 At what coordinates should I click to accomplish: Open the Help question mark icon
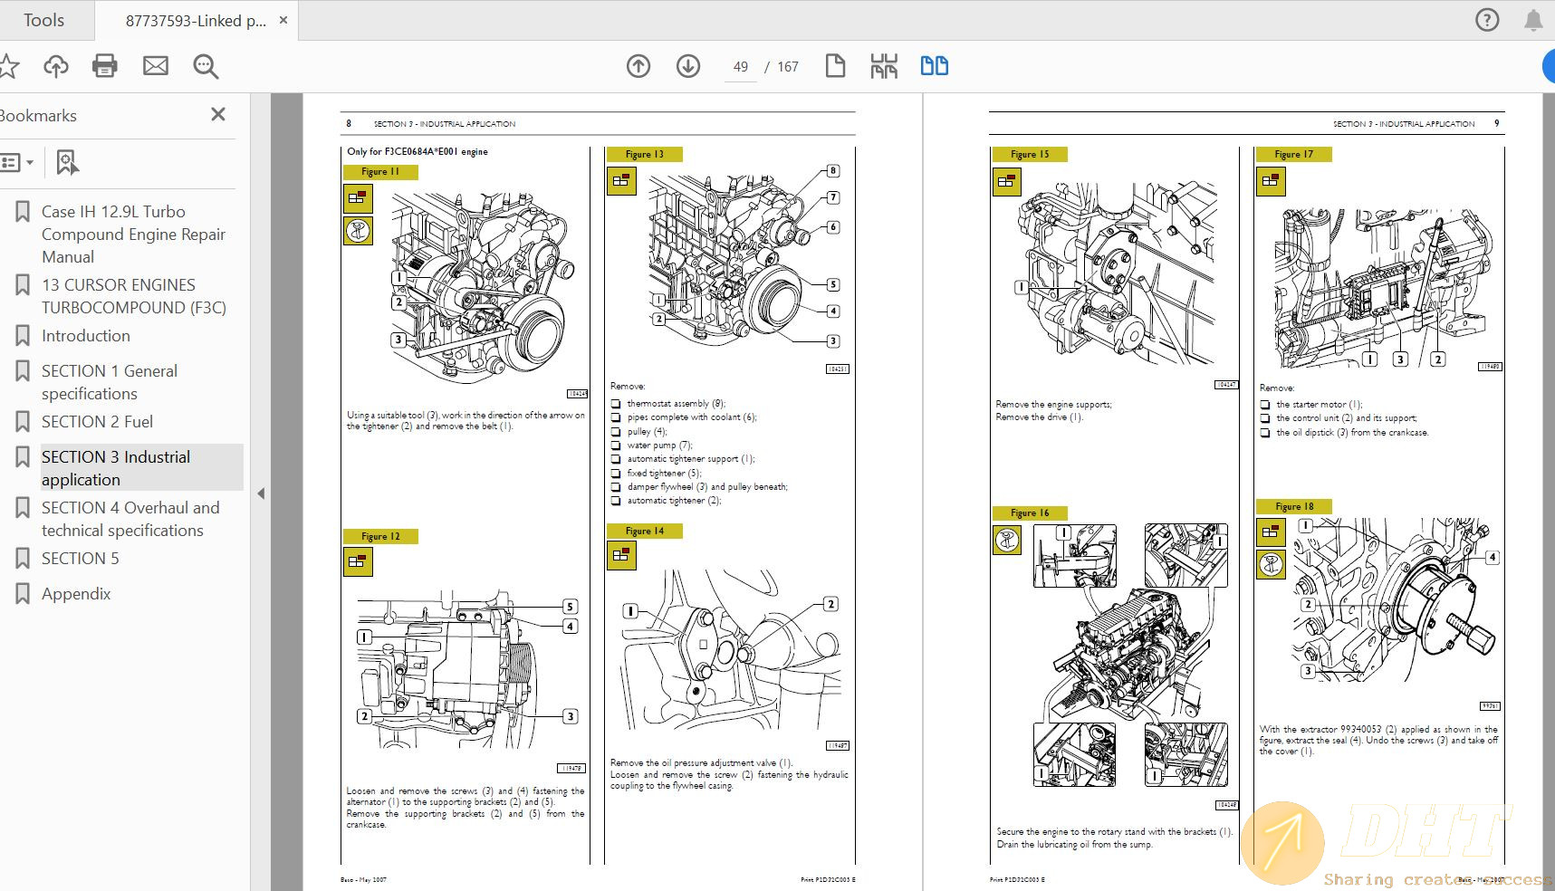coord(1486,19)
